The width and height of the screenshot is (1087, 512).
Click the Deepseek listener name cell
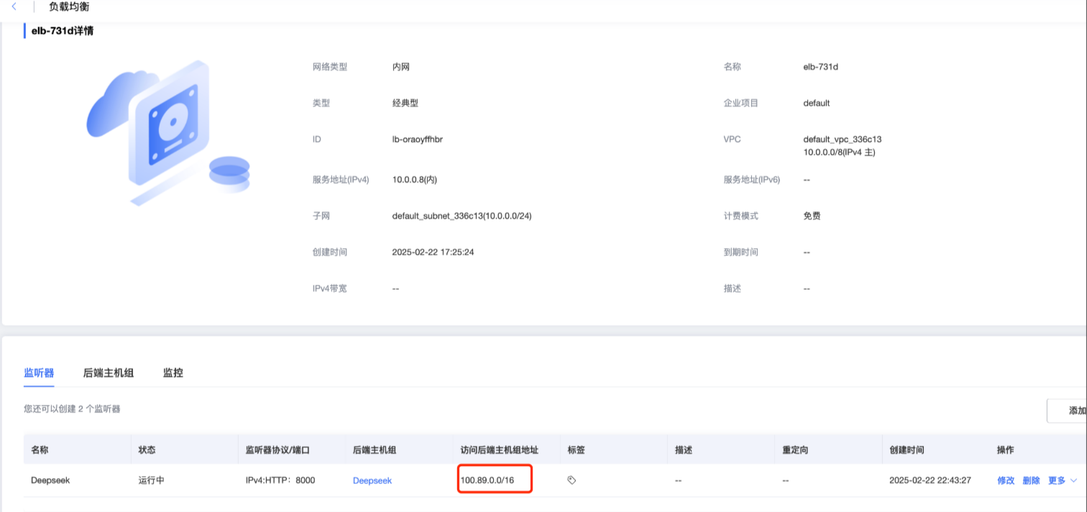pyautogui.click(x=50, y=480)
